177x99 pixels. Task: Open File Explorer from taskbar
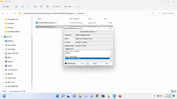(x=80, y=96)
